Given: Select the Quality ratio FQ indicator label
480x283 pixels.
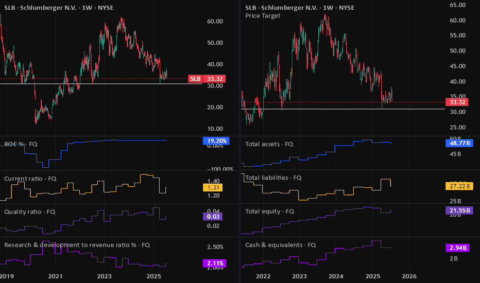Looking at the screenshot, I should 30,211.
